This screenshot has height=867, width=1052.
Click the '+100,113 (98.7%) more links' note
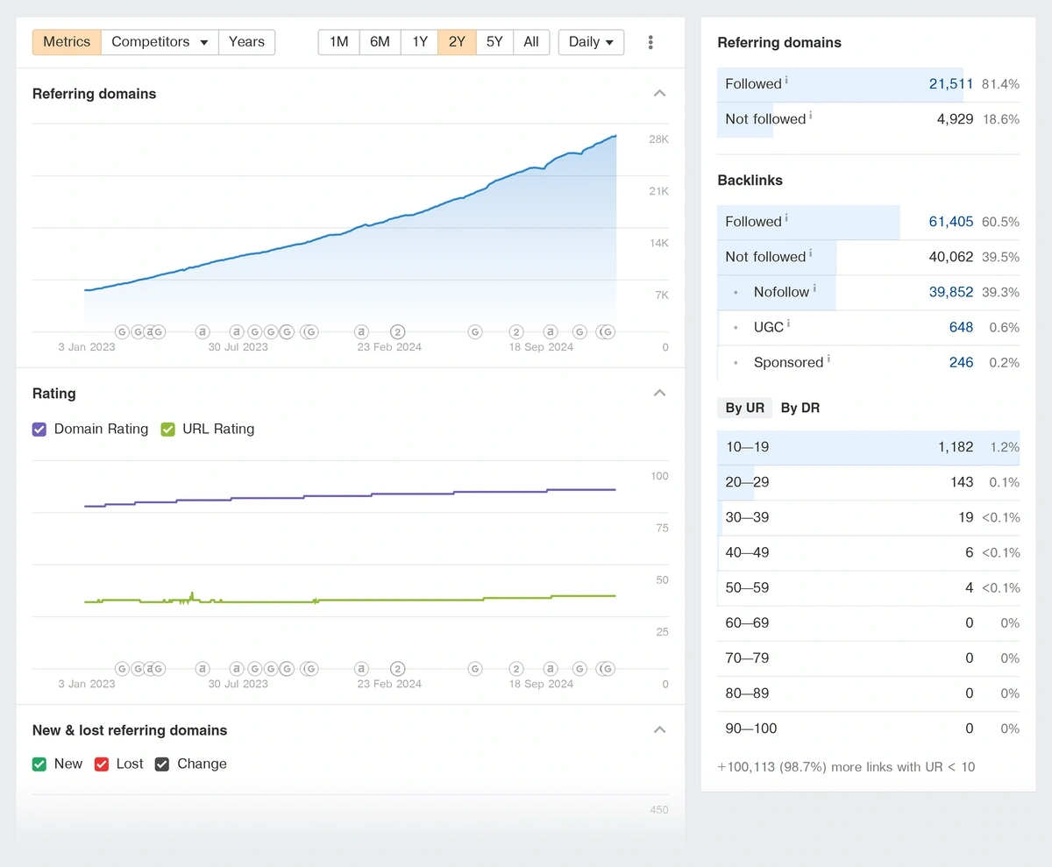(x=846, y=767)
